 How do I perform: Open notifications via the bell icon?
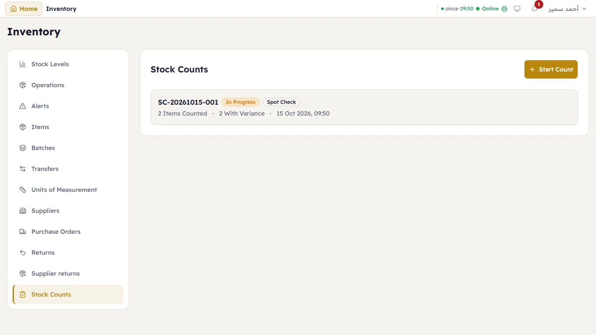pos(534,9)
